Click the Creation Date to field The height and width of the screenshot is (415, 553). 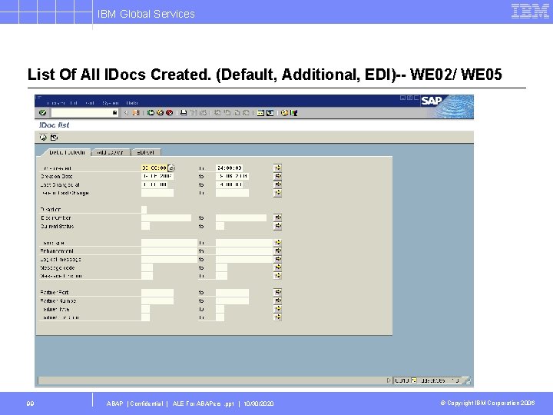(x=233, y=176)
